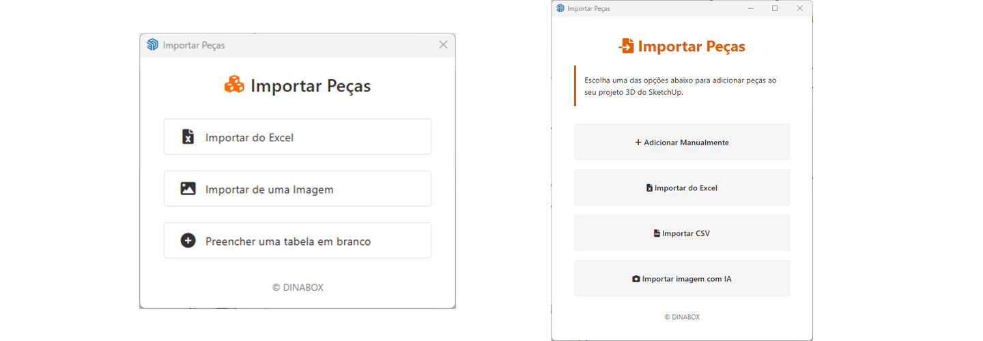The height and width of the screenshot is (341, 983).
Task: Click the camera icon before 'Importar imagem com IA'
Action: [x=636, y=279]
